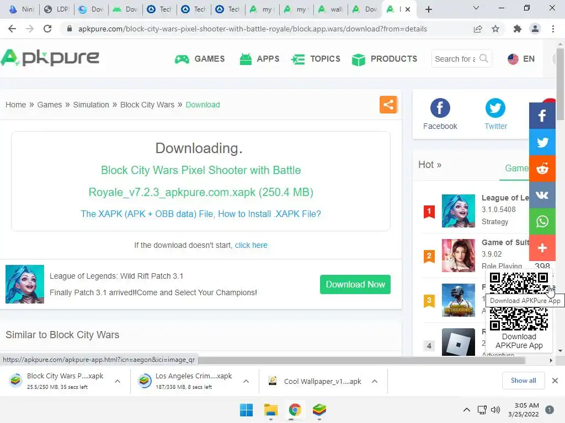Open File Explorer from the taskbar
The height and width of the screenshot is (423, 565).
(270, 410)
